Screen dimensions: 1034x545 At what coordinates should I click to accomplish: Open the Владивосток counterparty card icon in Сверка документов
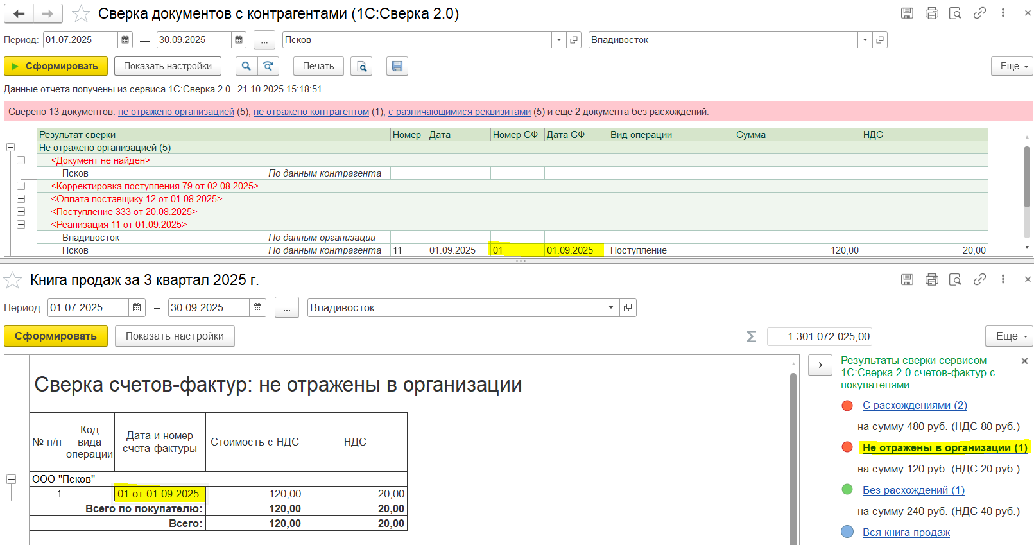click(880, 40)
